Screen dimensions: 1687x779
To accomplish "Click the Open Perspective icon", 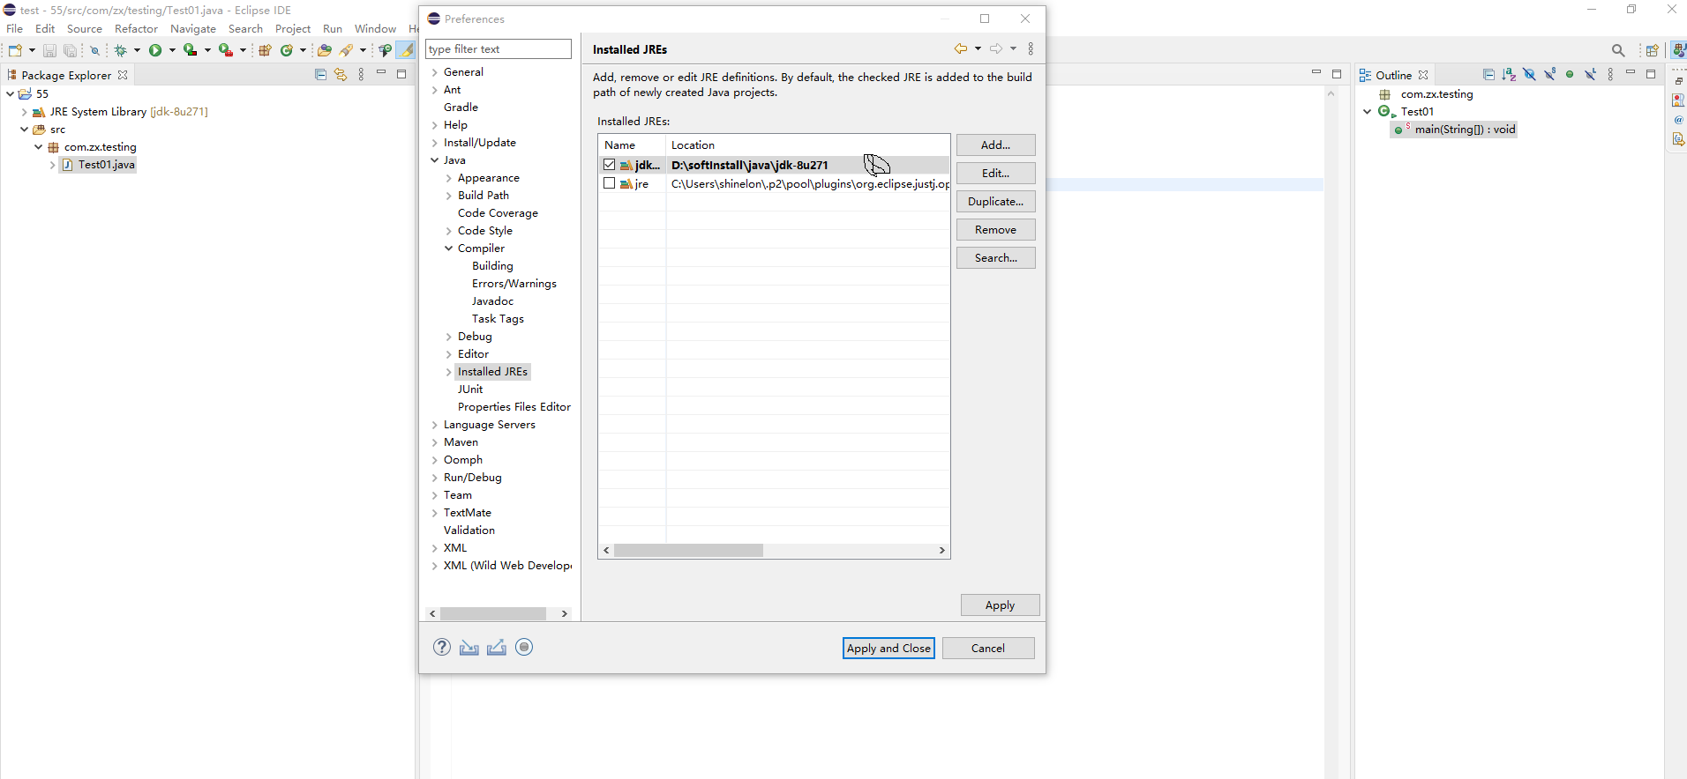I will (1653, 50).
